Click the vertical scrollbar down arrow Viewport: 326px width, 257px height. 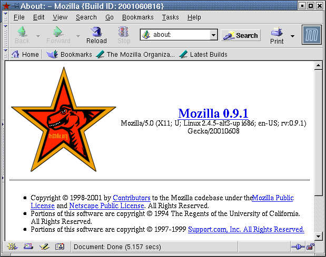318,236
